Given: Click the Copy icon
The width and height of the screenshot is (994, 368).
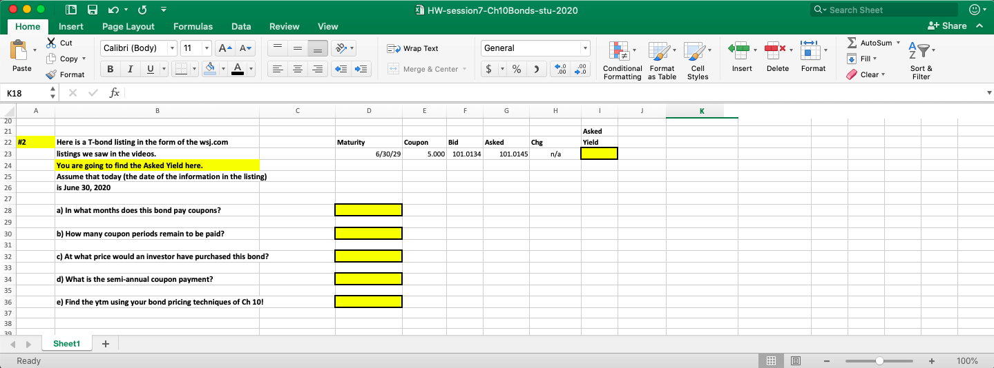Looking at the screenshot, I should tap(51, 59).
